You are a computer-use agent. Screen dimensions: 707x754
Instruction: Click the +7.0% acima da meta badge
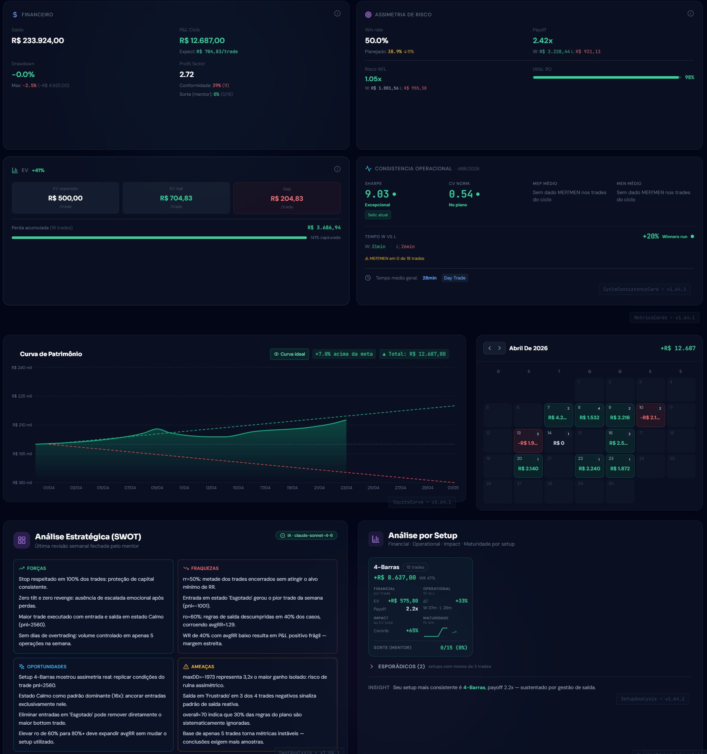point(344,354)
